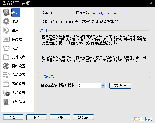The height and width of the screenshot is (123, 155).
Task: Click the 快捷键 AB keyboard icon
Action: [x=6, y=39]
